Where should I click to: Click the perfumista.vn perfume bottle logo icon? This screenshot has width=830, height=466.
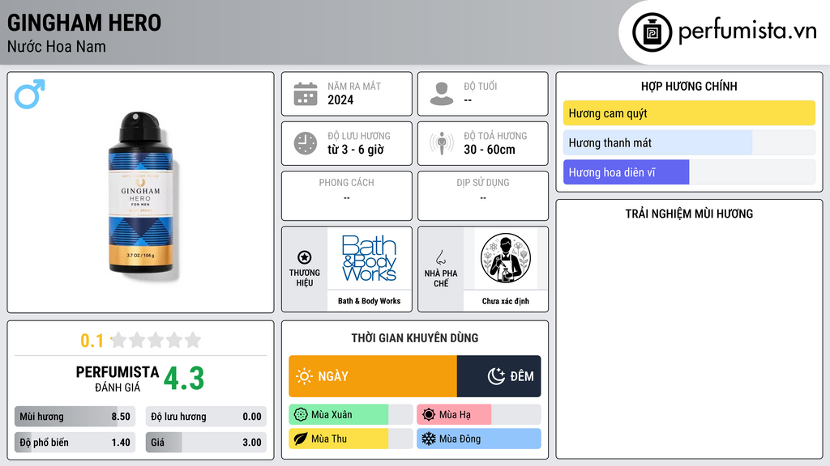652,32
